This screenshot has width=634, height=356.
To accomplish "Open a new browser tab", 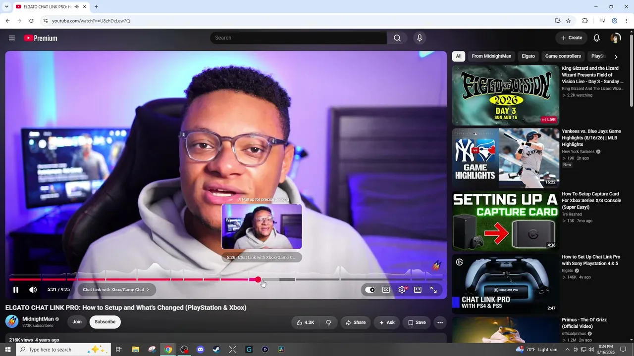I will (x=96, y=7).
